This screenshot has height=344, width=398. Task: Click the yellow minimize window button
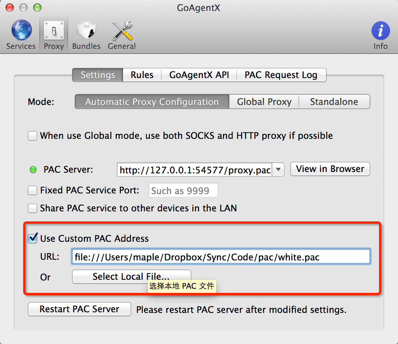(23, 8)
